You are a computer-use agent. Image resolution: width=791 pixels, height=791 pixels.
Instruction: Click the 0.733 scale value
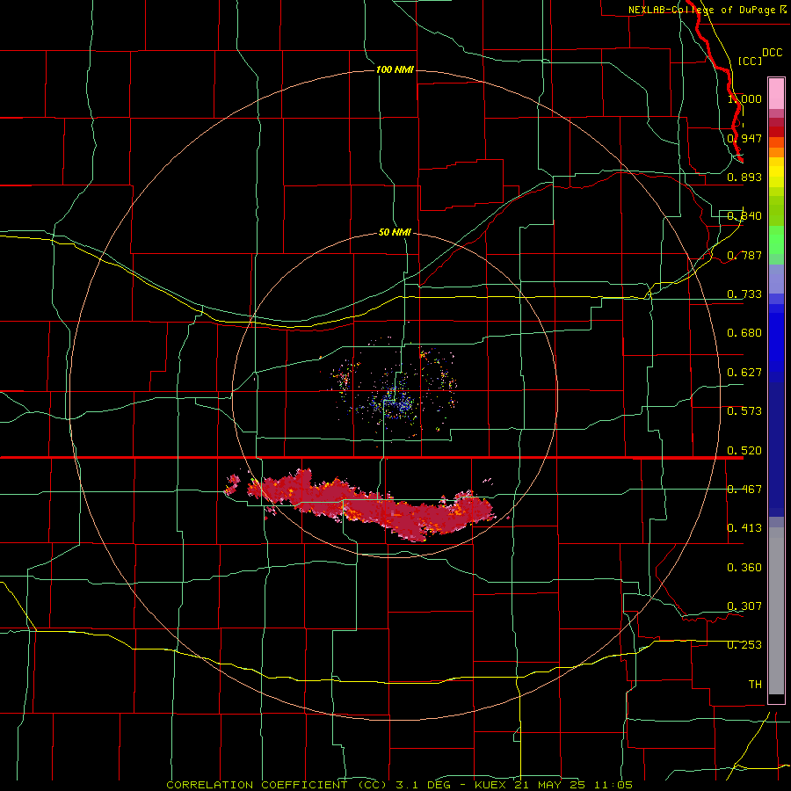pos(744,294)
